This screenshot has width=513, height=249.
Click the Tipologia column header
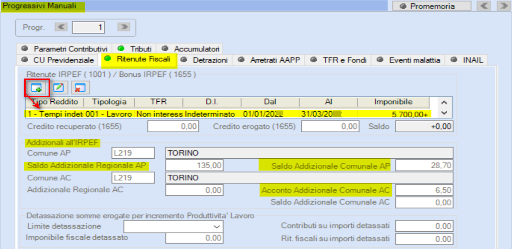(109, 102)
